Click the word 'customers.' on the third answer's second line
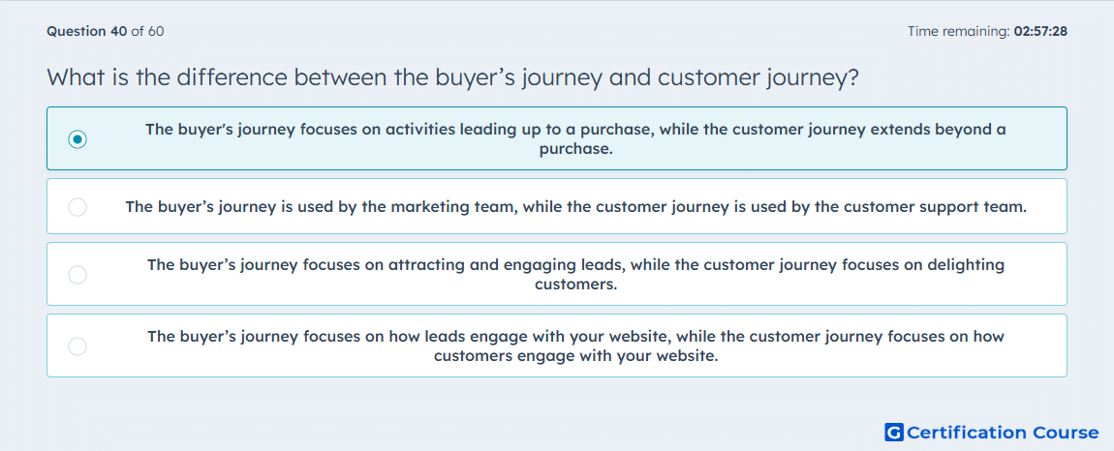Image resolution: width=1114 pixels, height=451 pixels. [575, 285]
